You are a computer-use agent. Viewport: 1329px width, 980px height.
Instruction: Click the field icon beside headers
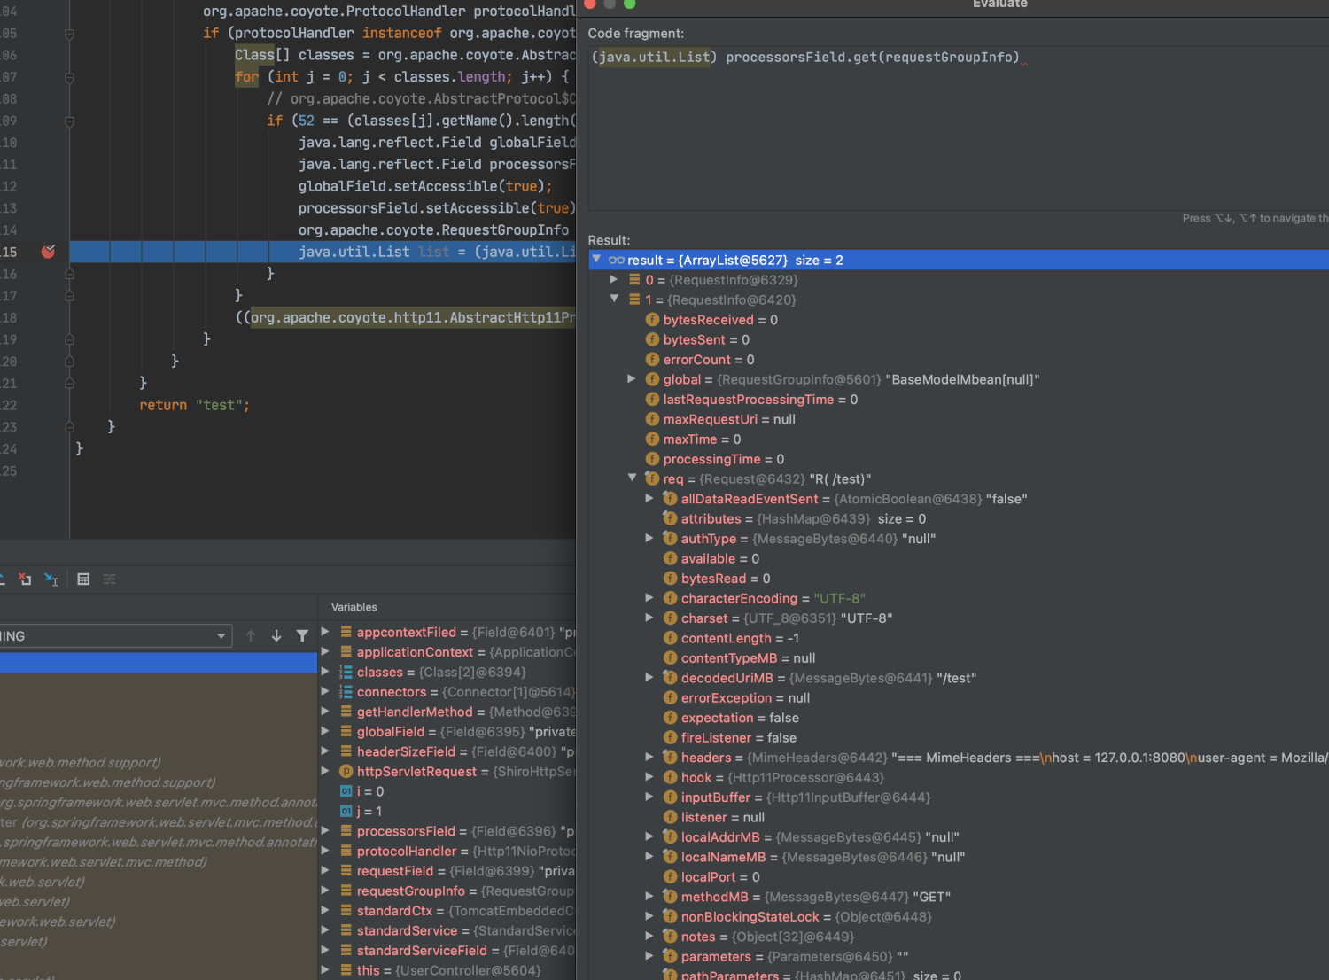(x=671, y=758)
